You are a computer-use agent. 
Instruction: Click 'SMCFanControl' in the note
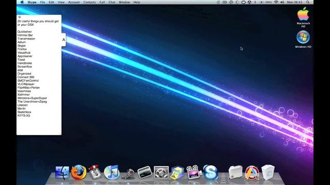click(28, 81)
